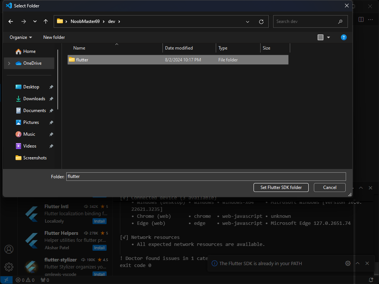This screenshot has width=379, height=284.
Task: Open remote window status bar icon
Action: [7, 280]
